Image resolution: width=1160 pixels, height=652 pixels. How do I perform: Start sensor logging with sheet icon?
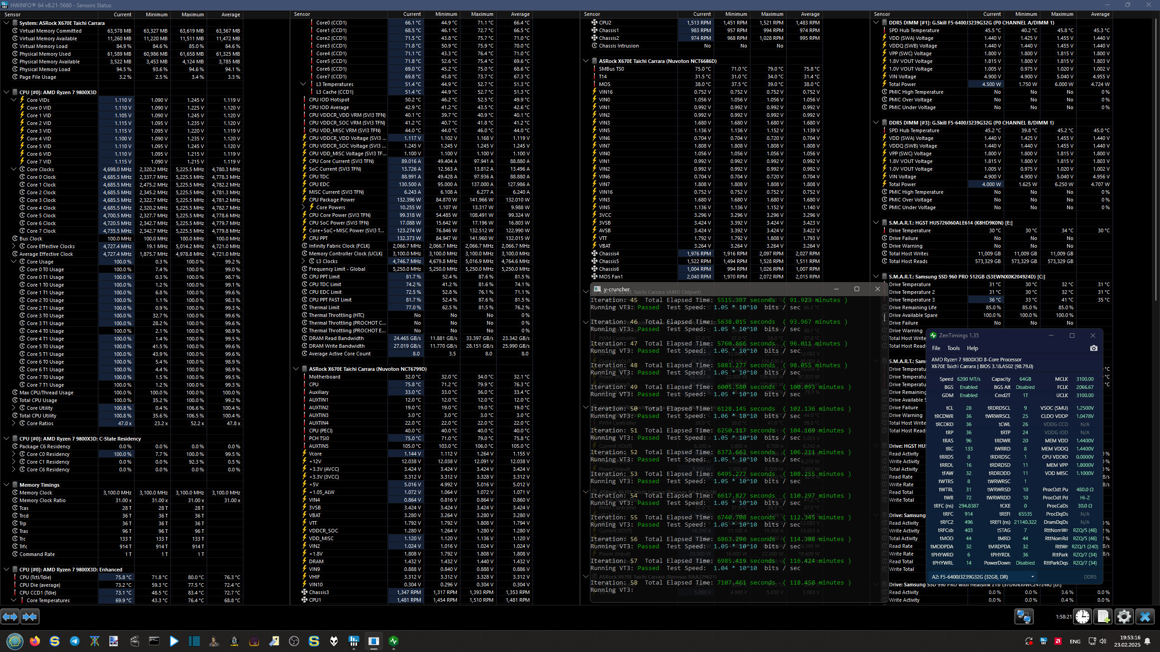click(x=1103, y=616)
